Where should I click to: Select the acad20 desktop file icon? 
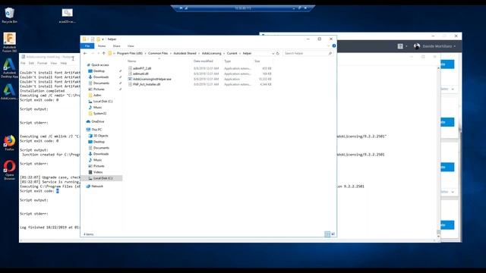coord(68,16)
